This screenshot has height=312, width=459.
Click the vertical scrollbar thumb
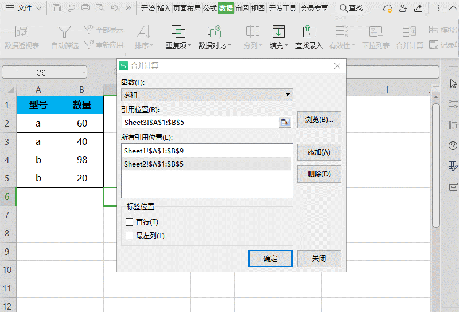[436, 165]
